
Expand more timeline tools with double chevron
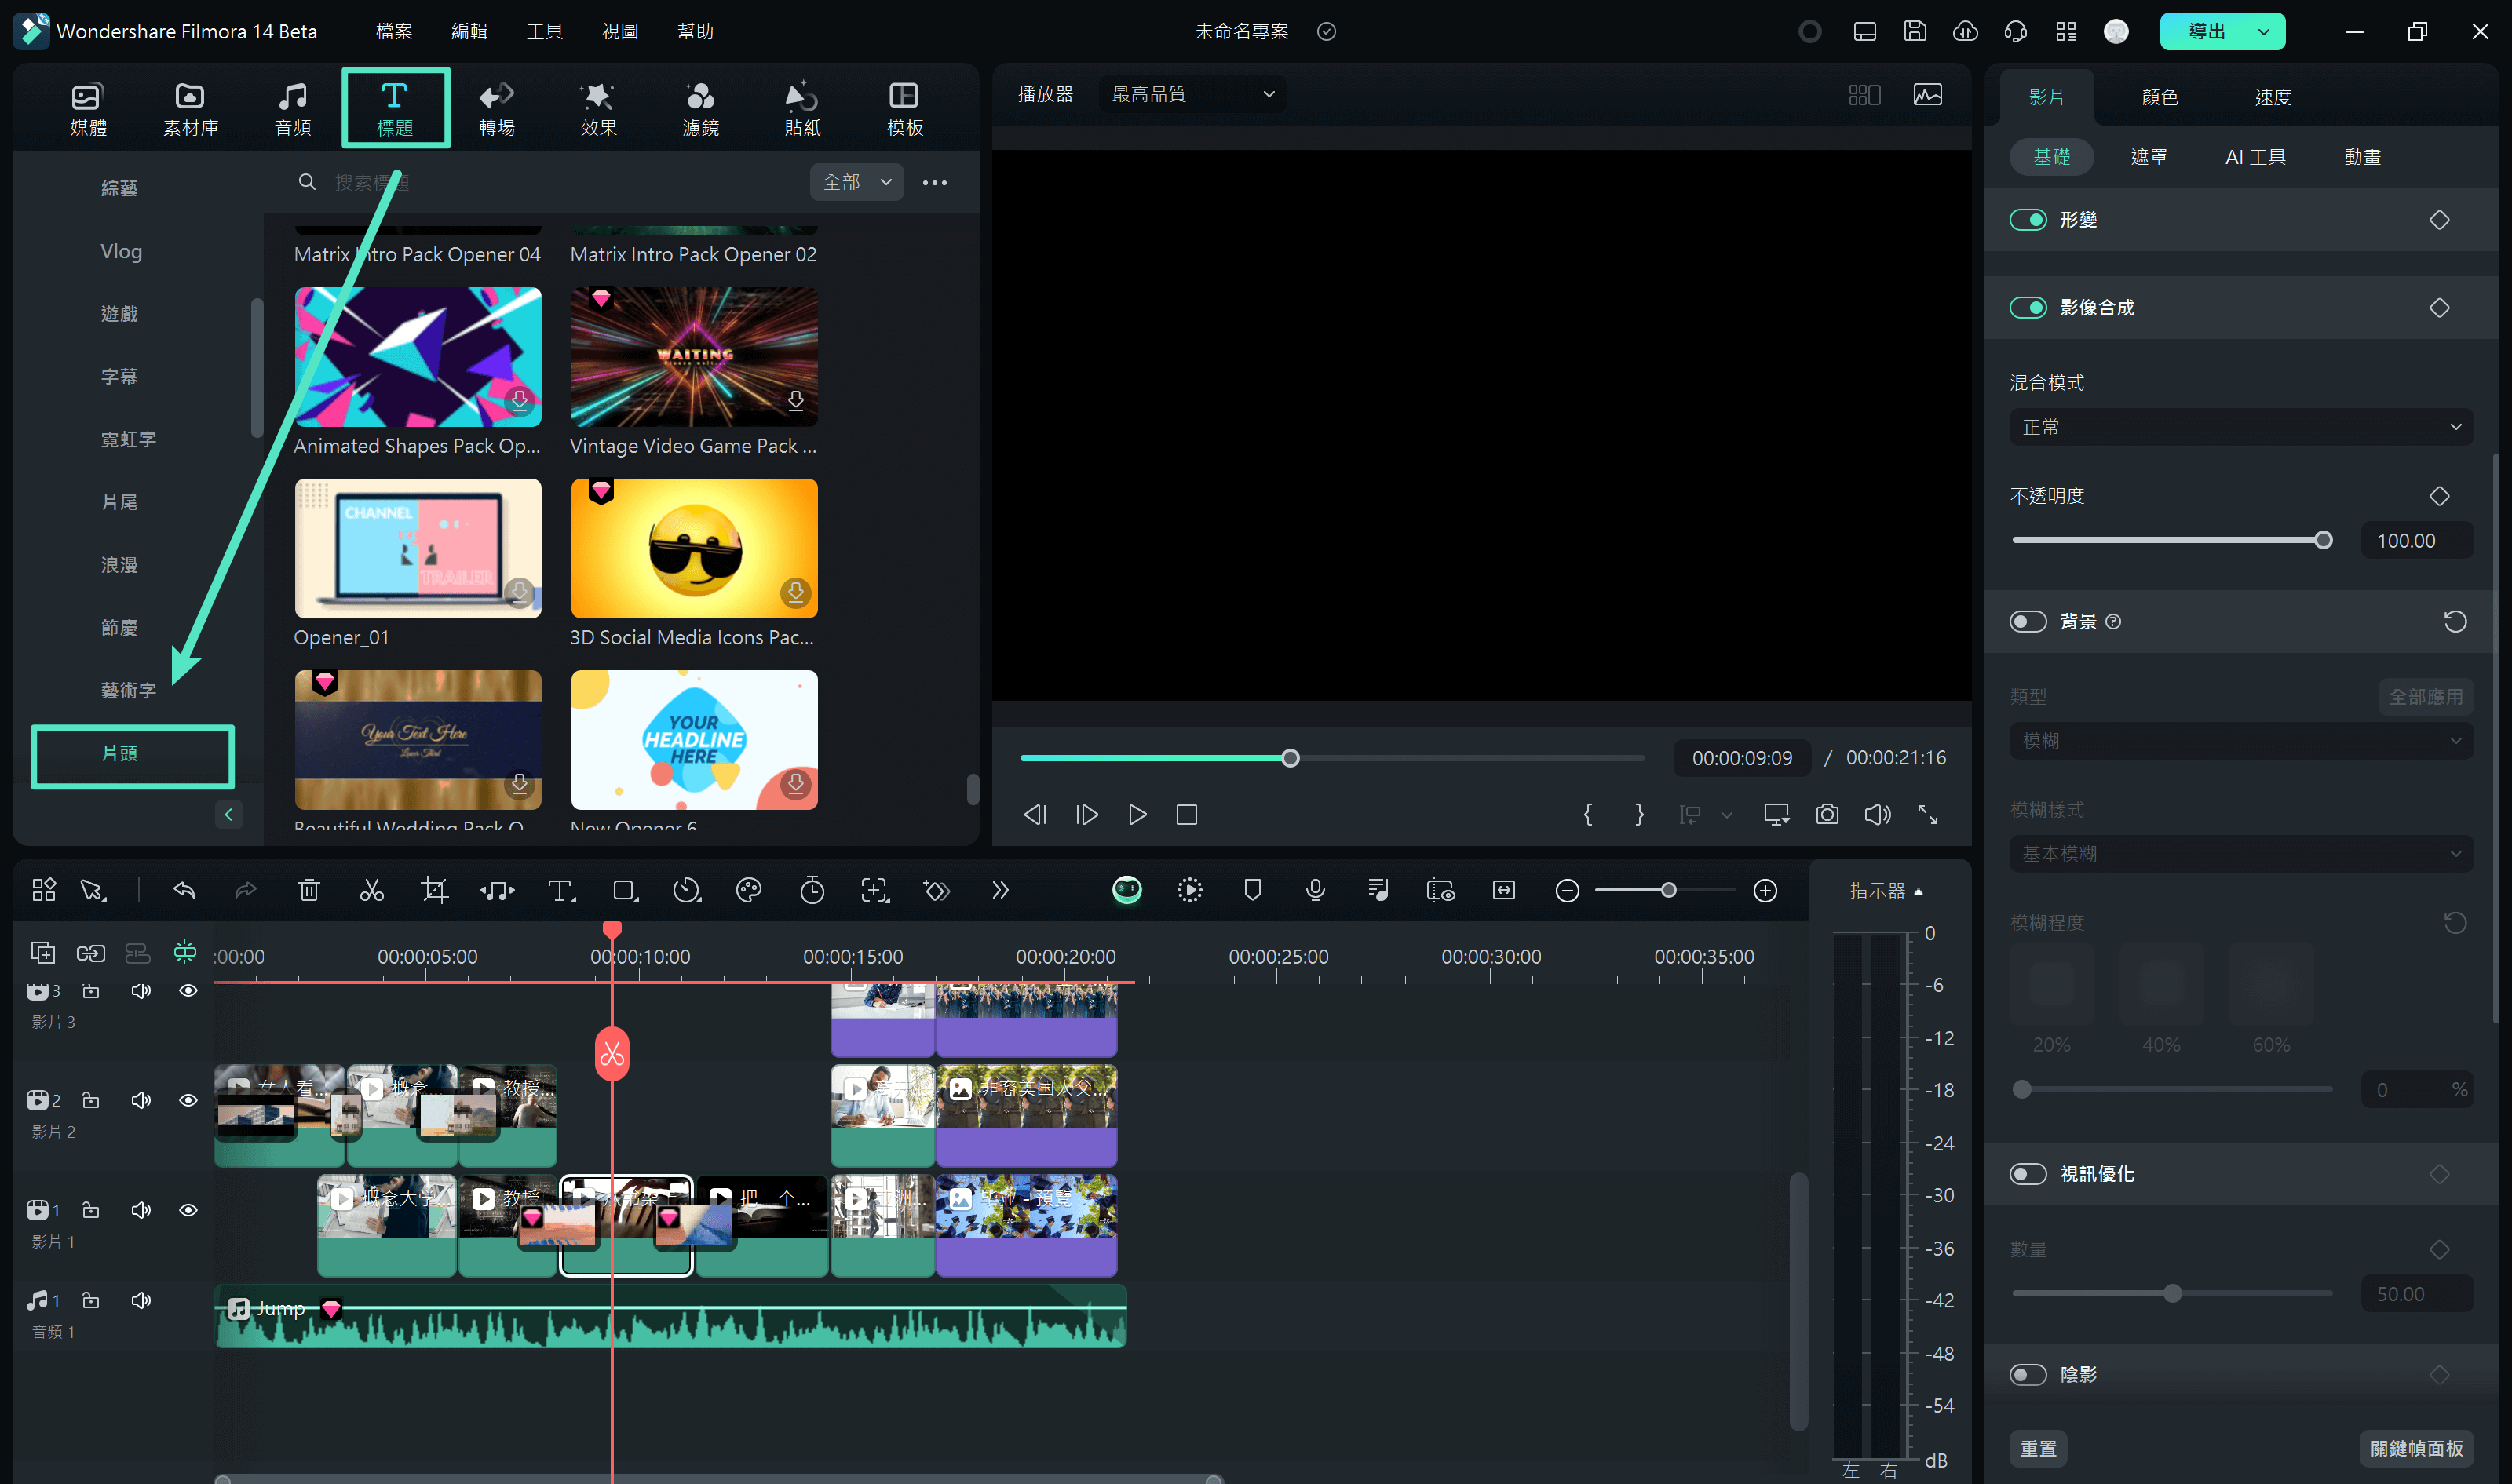[x=1000, y=890]
